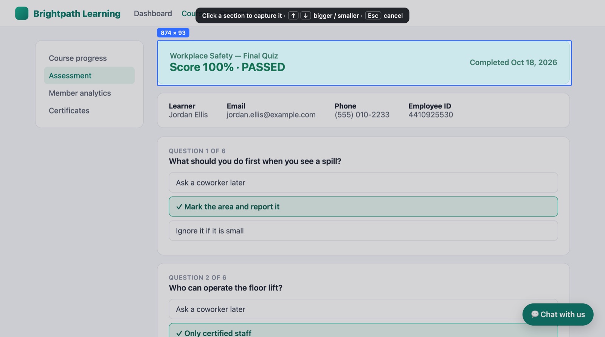Click the '874 × 93' size badge
This screenshot has height=337, width=605.
point(173,33)
